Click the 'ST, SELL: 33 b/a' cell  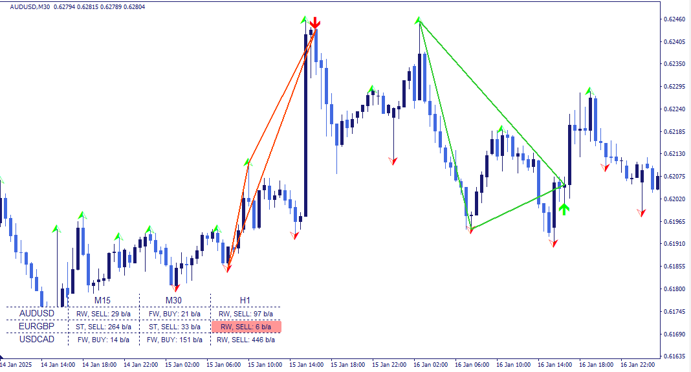pos(175,327)
